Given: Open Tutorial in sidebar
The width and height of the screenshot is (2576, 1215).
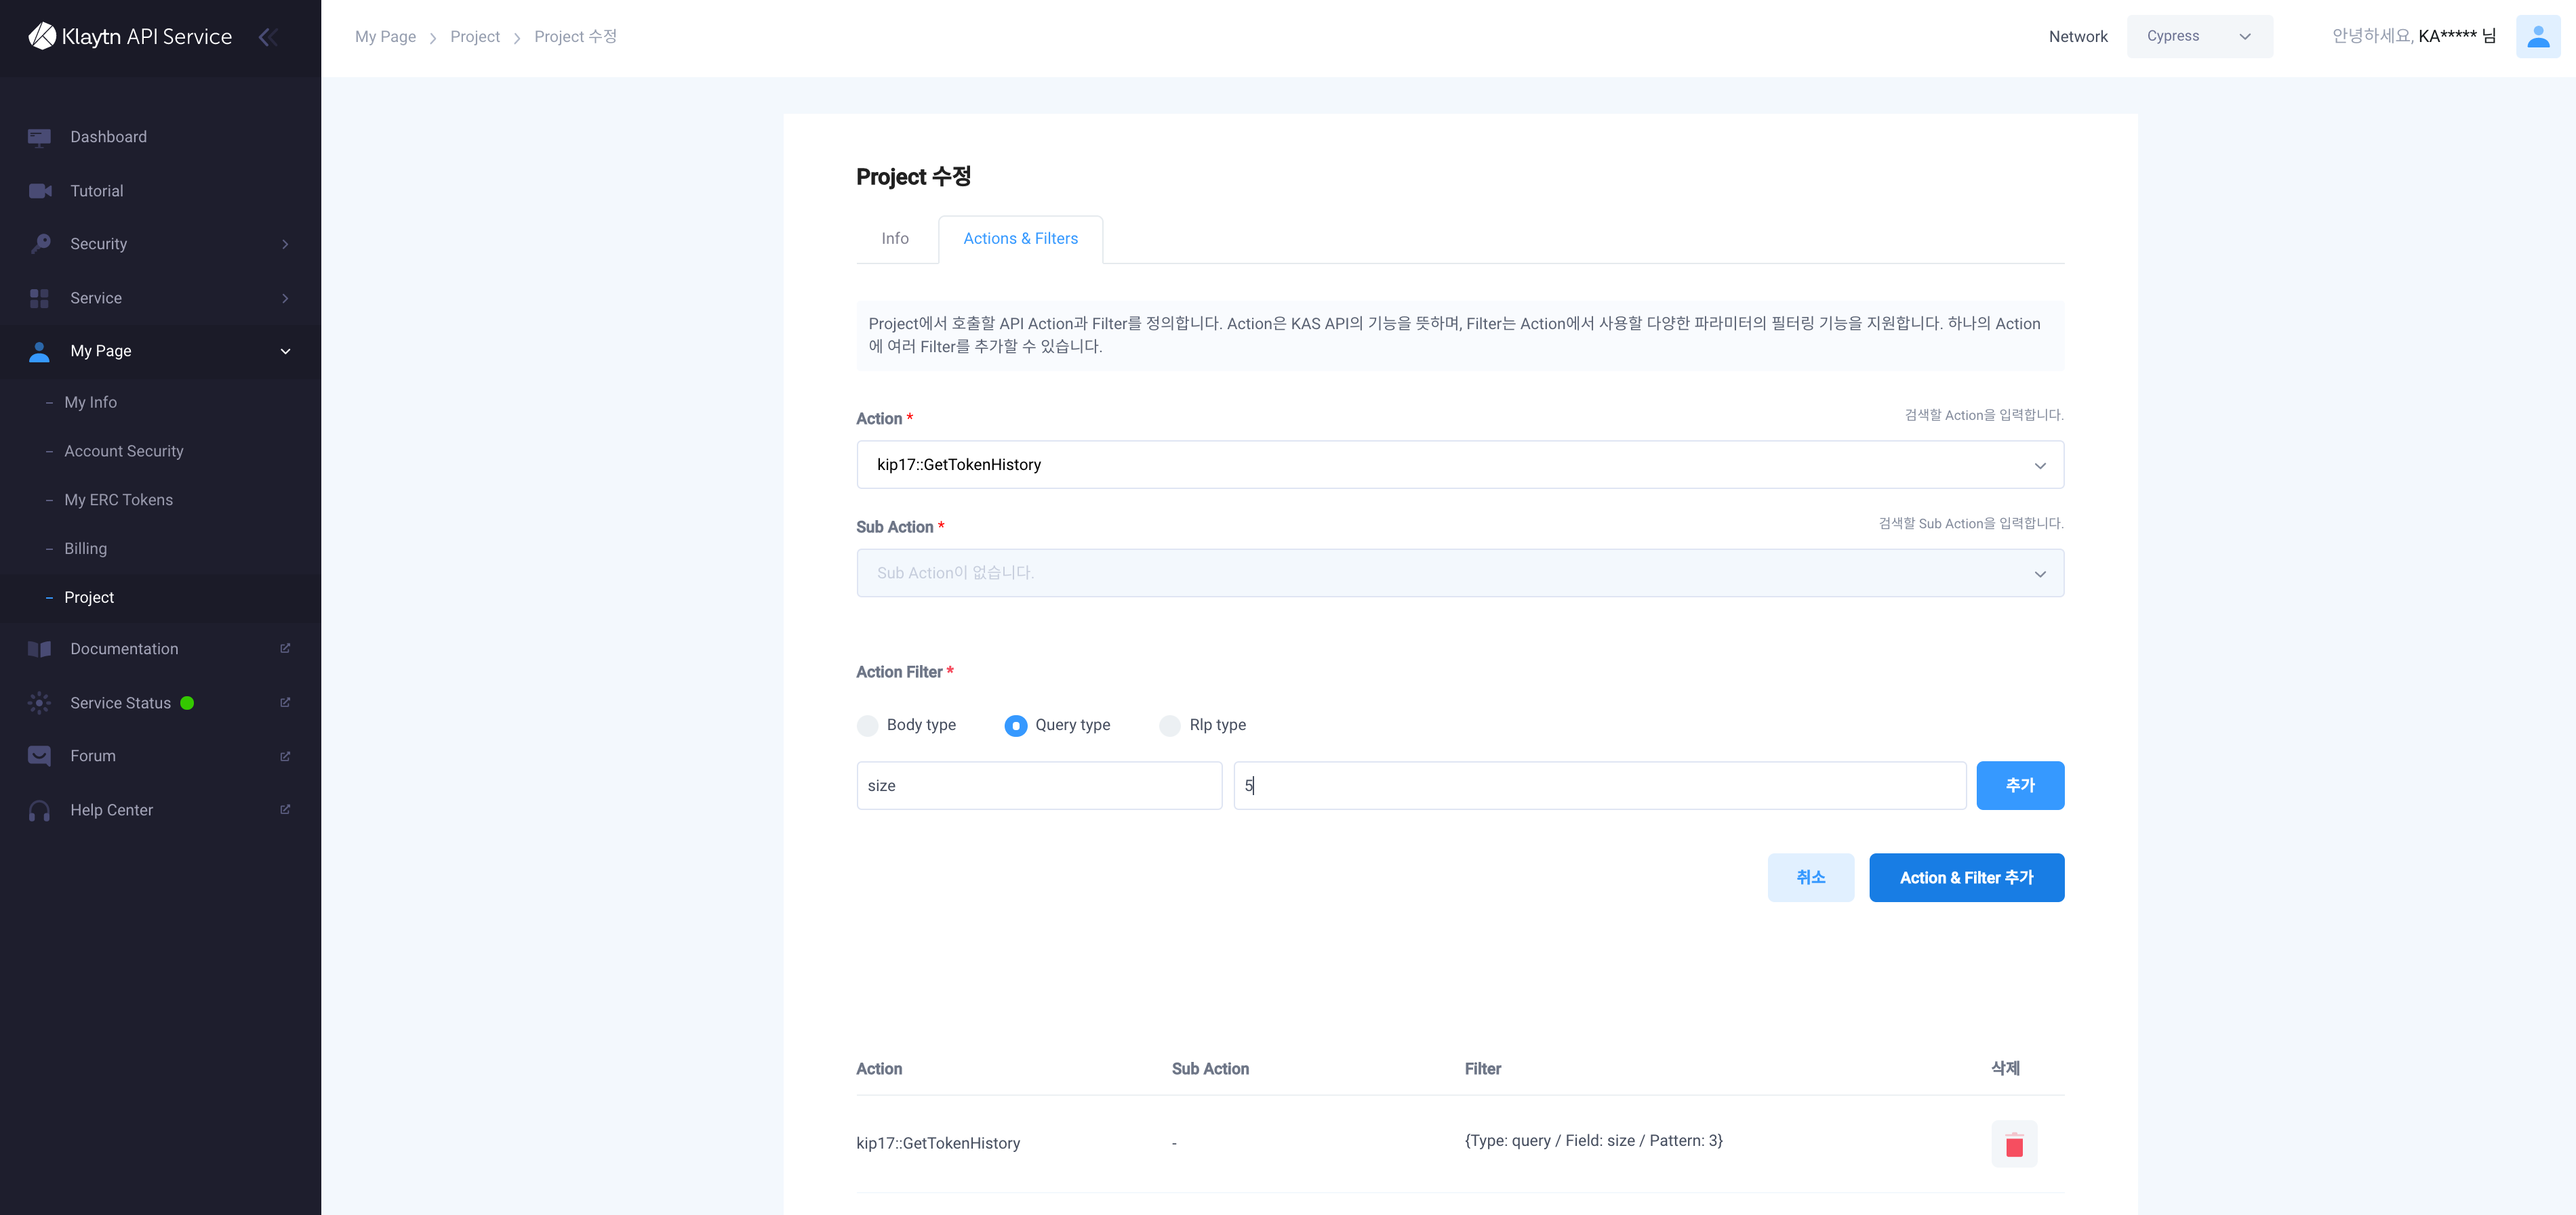Looking at the screenshot, I should click(97, 191).
